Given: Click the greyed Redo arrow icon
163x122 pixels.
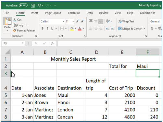Looking at the screenshot, I should click(x=47, y=5).
